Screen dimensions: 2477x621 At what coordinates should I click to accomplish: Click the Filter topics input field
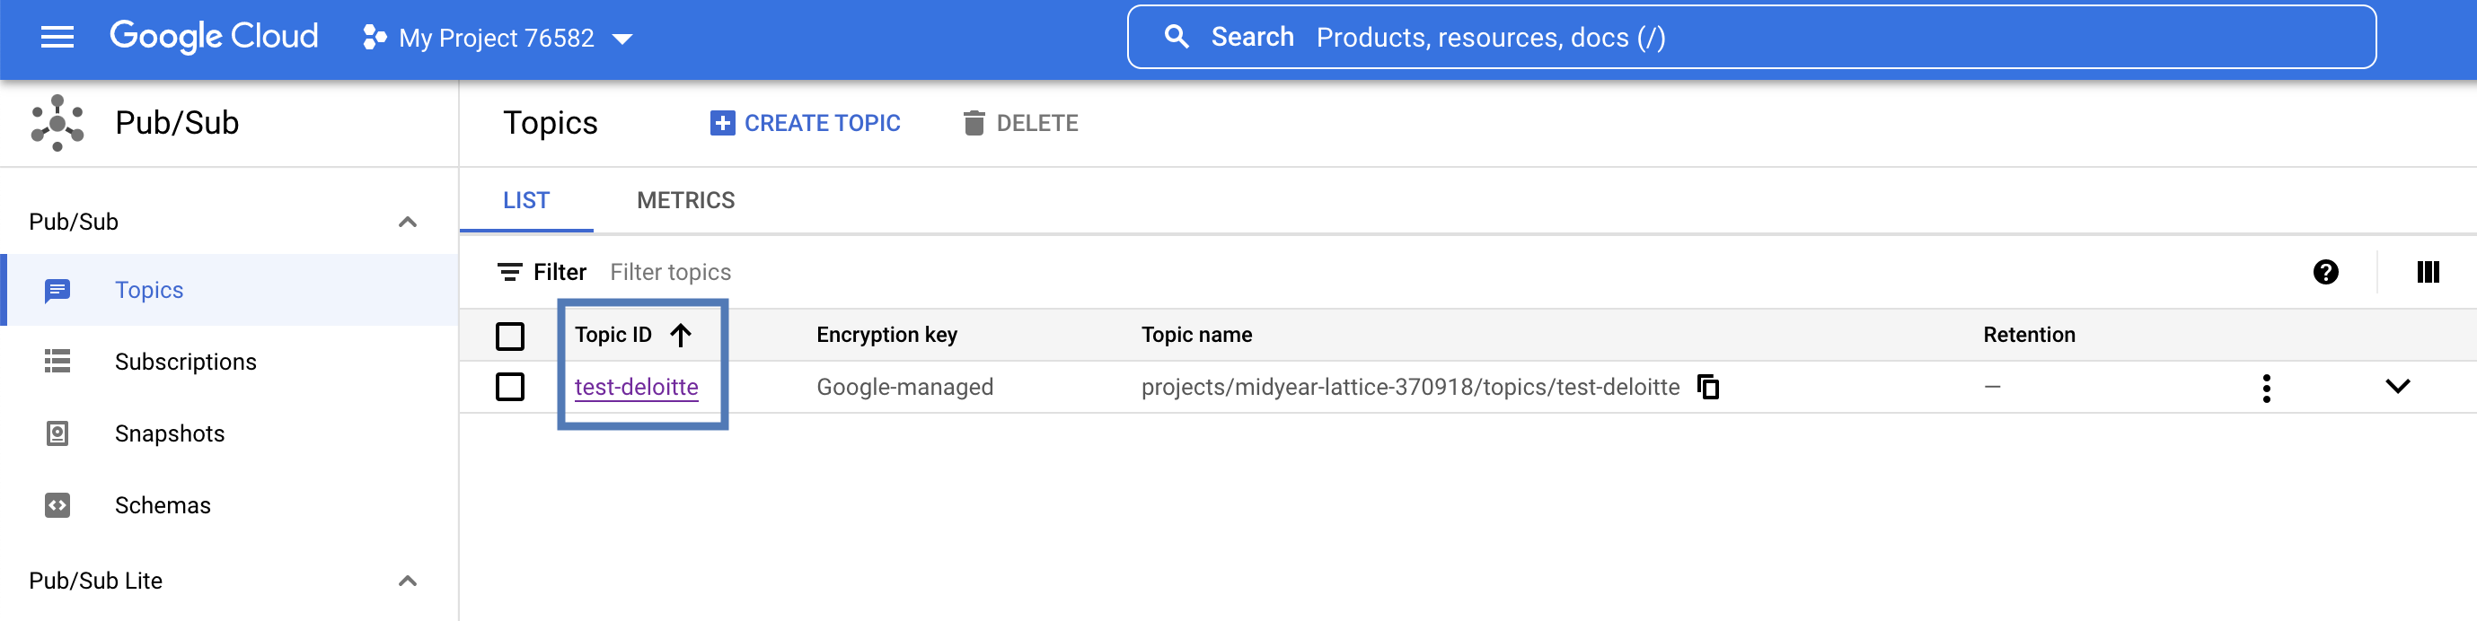[x=670, y=272]
